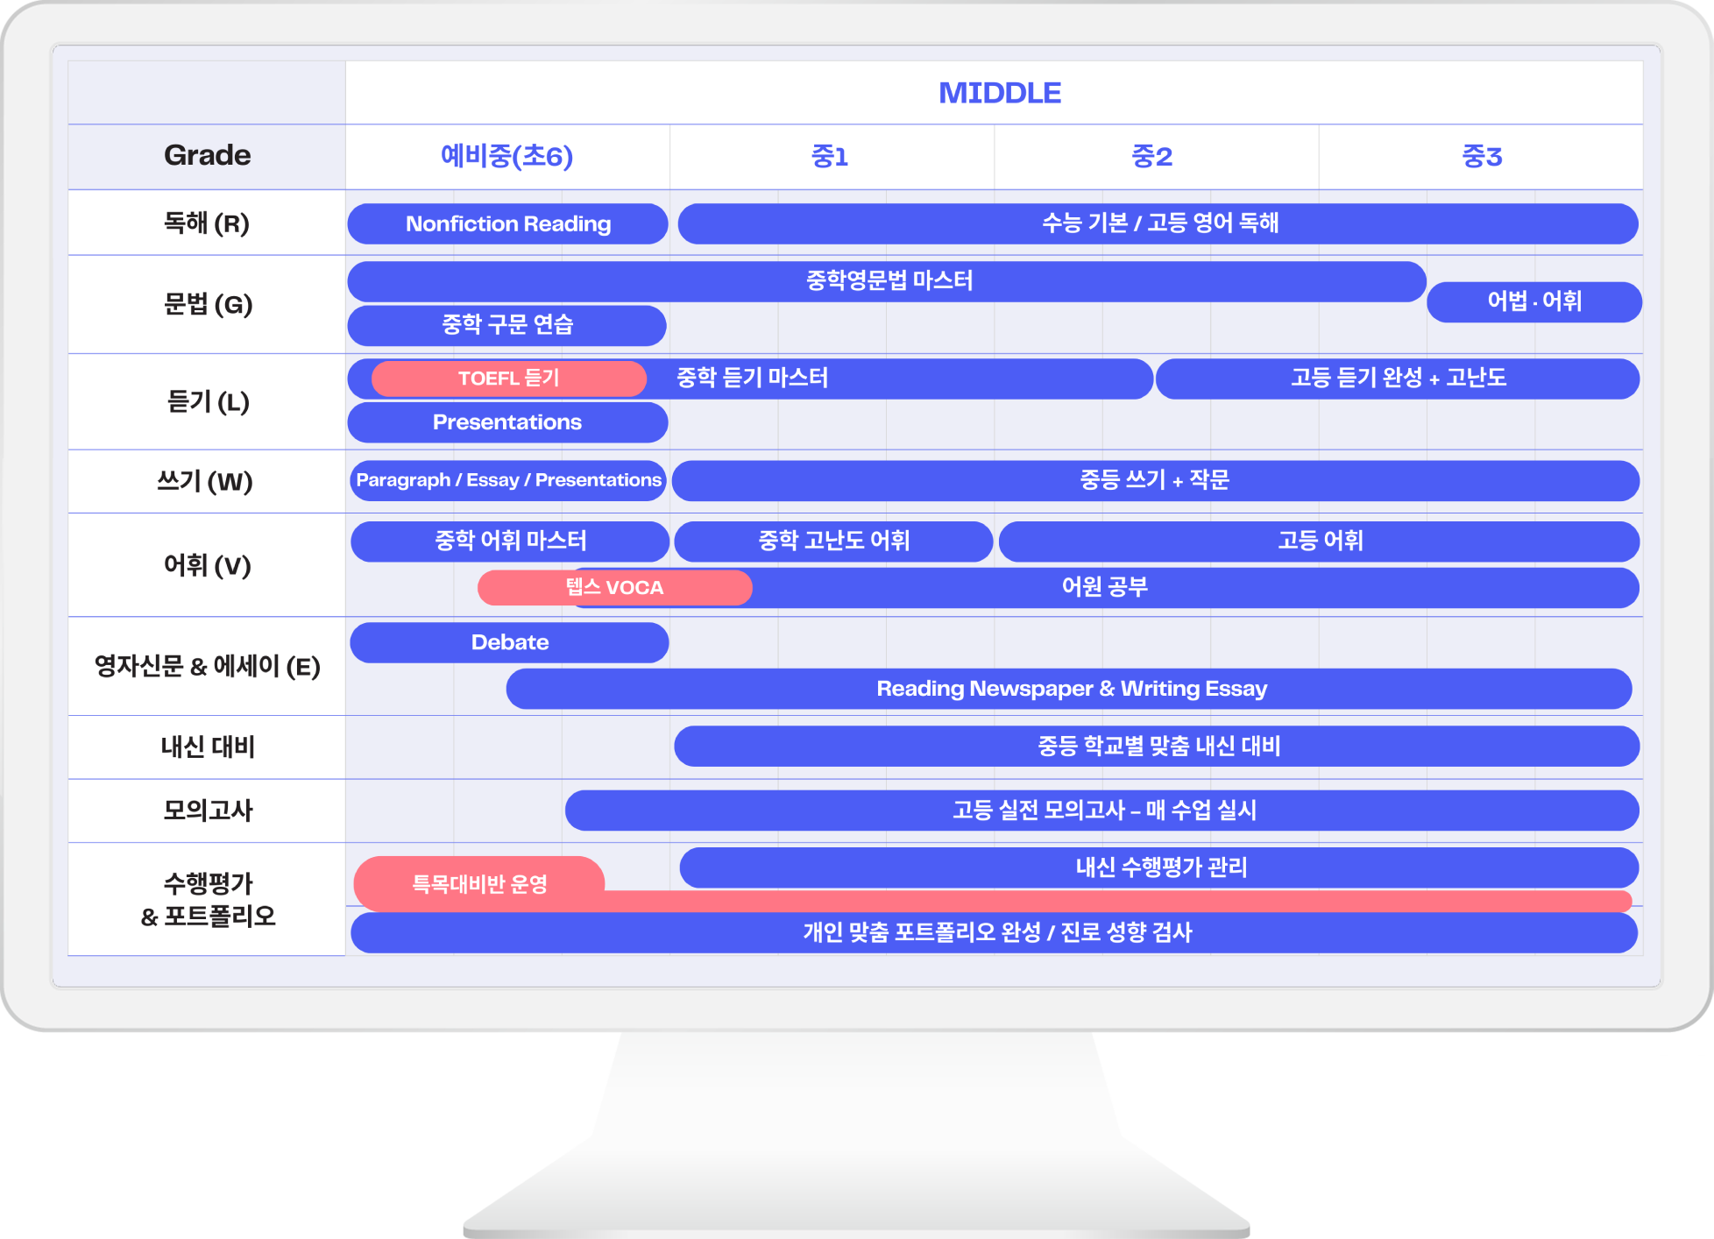Select the 텝스 VOCA red pill
This screenshot has width=1714, height=1239.
614,588
